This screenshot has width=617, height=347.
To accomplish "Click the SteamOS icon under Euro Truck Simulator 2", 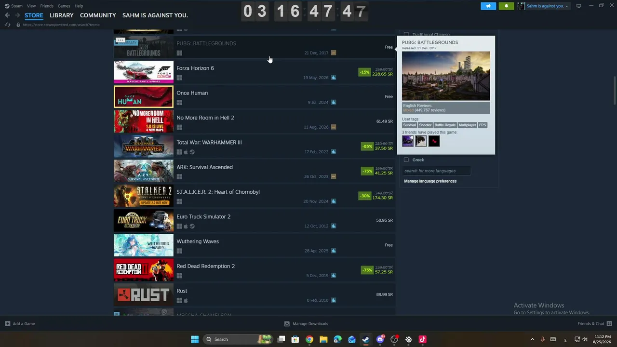I will coord(192,226).
